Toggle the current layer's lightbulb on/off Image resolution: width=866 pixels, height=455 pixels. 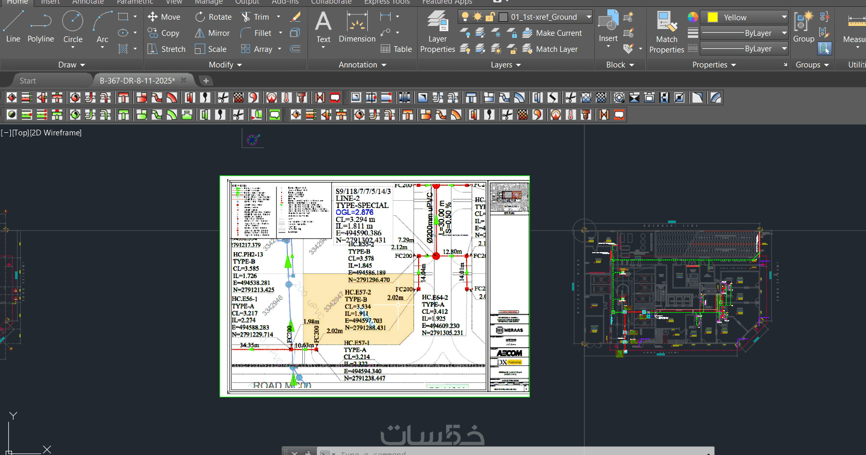coord(465,17)
